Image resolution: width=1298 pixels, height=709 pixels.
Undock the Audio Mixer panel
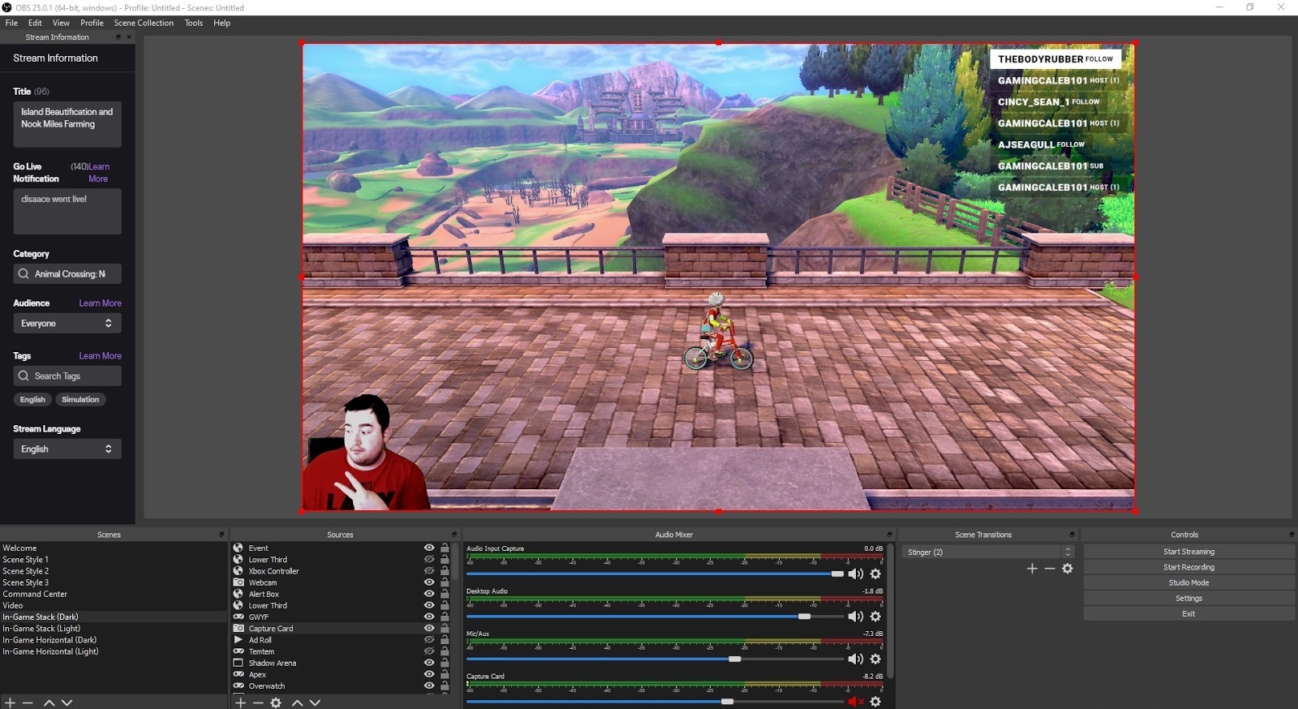(889, 535)
